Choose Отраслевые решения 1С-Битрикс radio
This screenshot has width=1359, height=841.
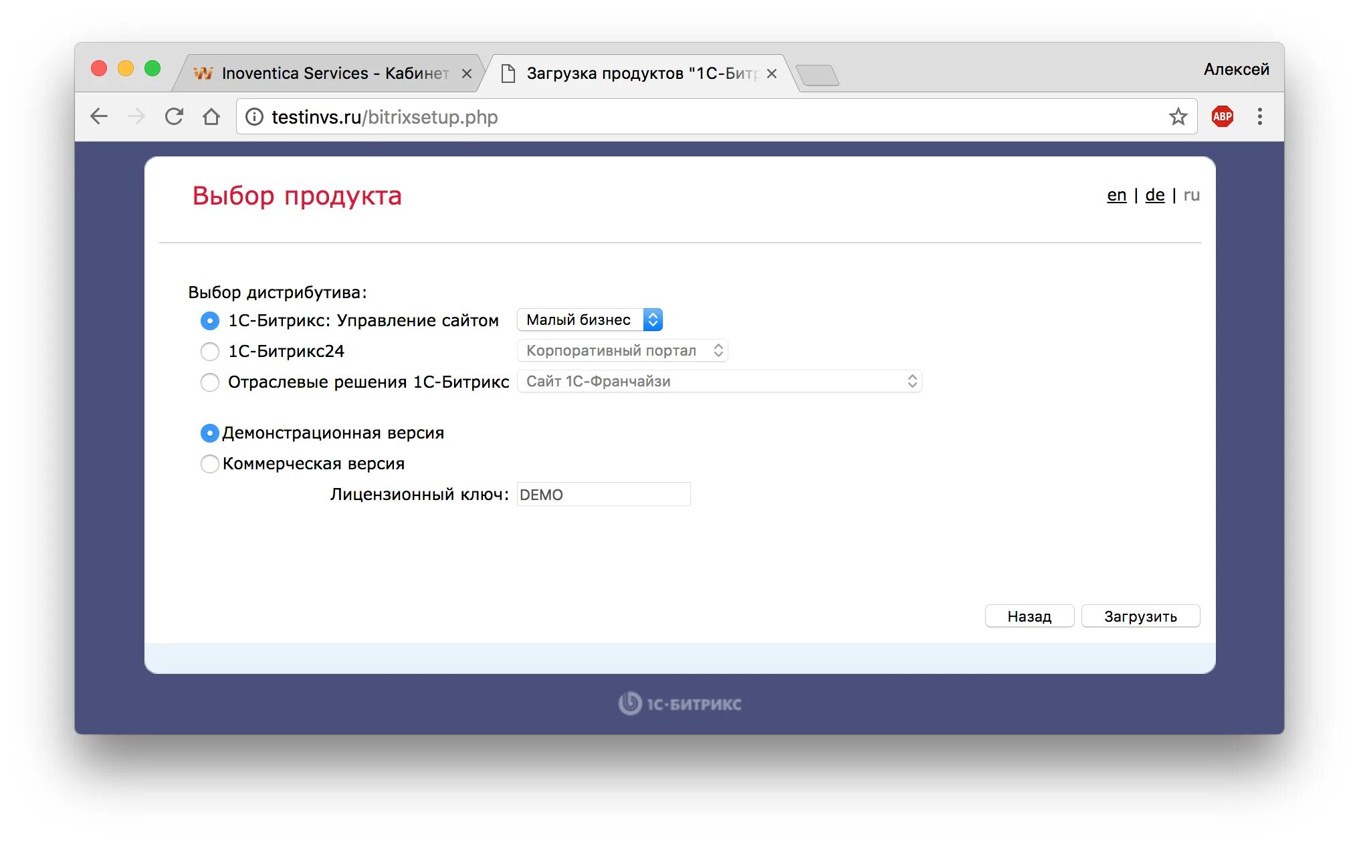(210, 382)
